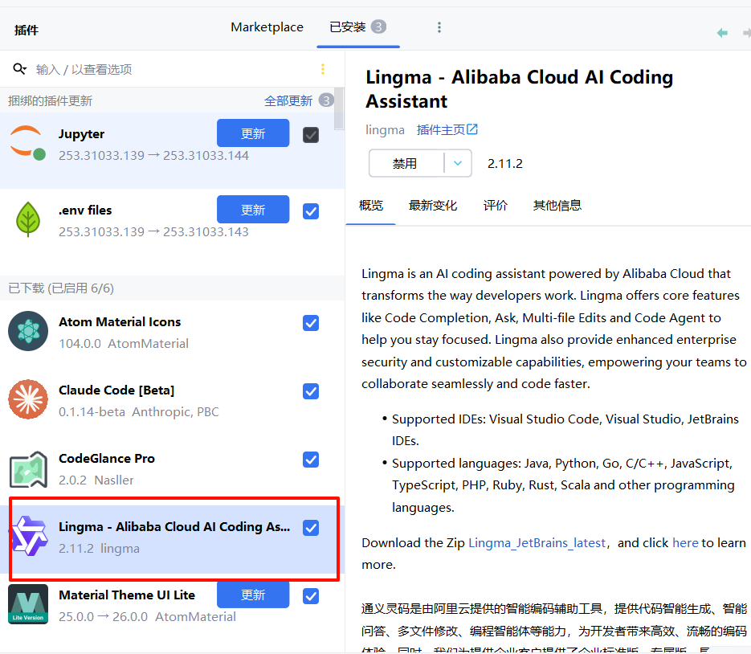This screenshot has width=751, height=654.
Task: Select CodeGlance Pro plugin name
Action: (x=106, y=459)
